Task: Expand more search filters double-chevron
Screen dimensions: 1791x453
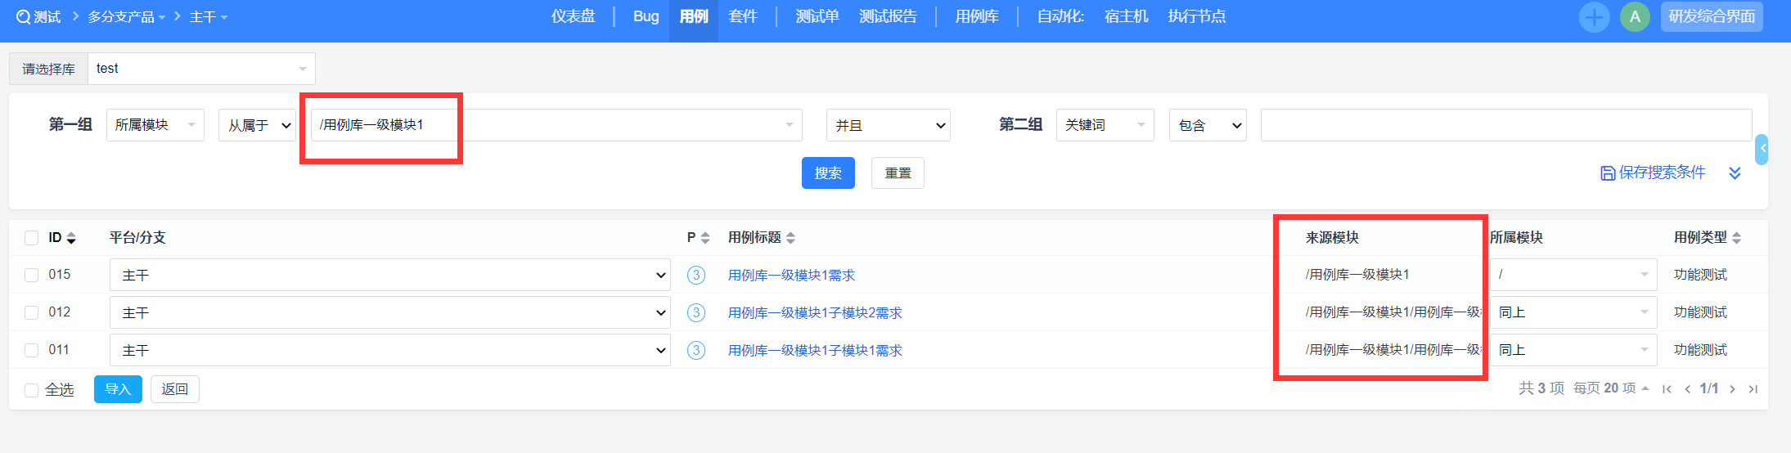Action: (x=1735, y=173)
